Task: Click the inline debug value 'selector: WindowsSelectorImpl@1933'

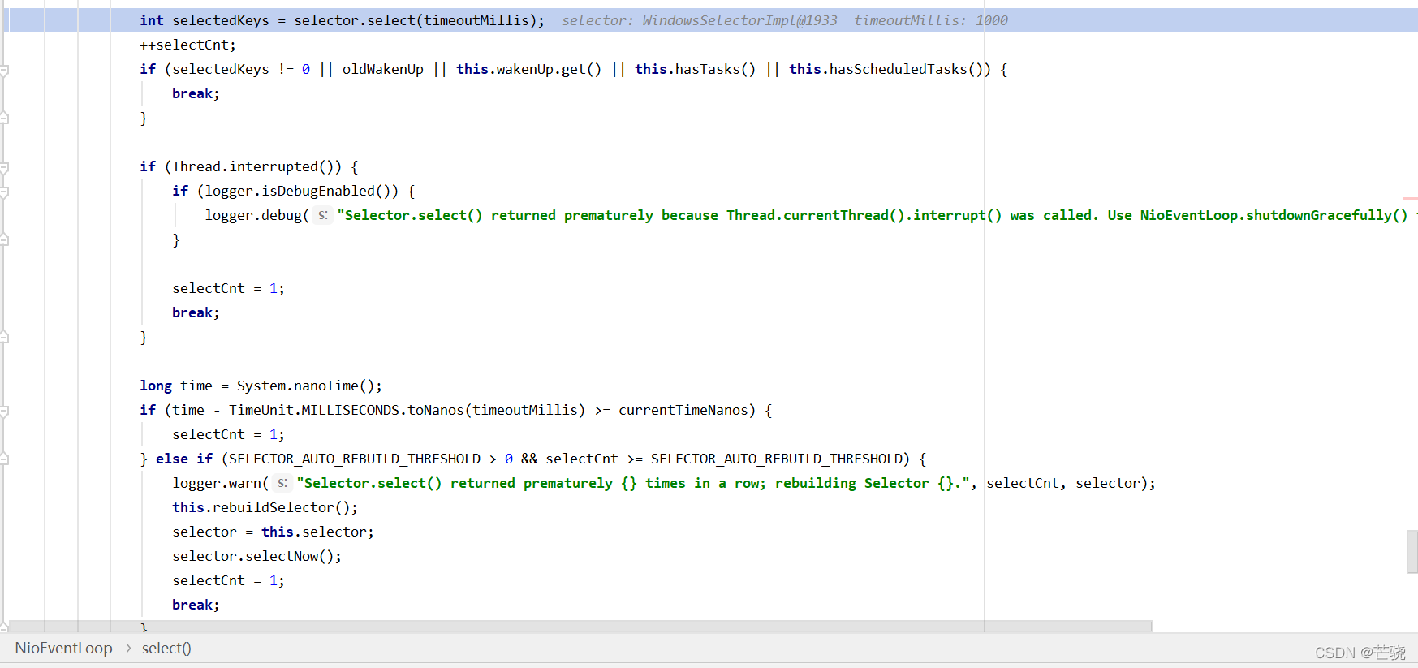Action: 699,20
